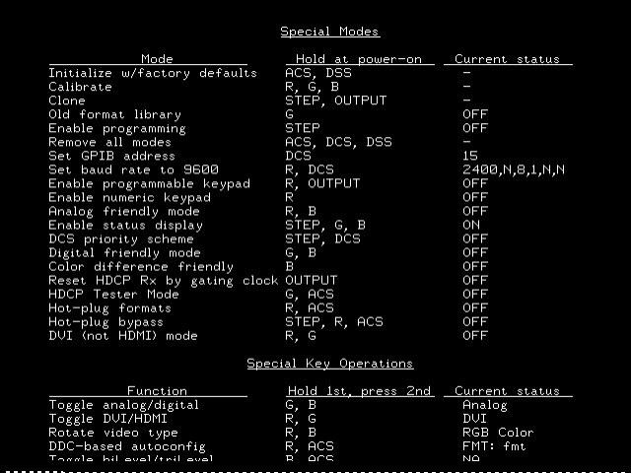The height and width of the screenshot is (473, 631).
Task: Click OFF status beside HDCP Tester Mode
Action: pos(474,294)
